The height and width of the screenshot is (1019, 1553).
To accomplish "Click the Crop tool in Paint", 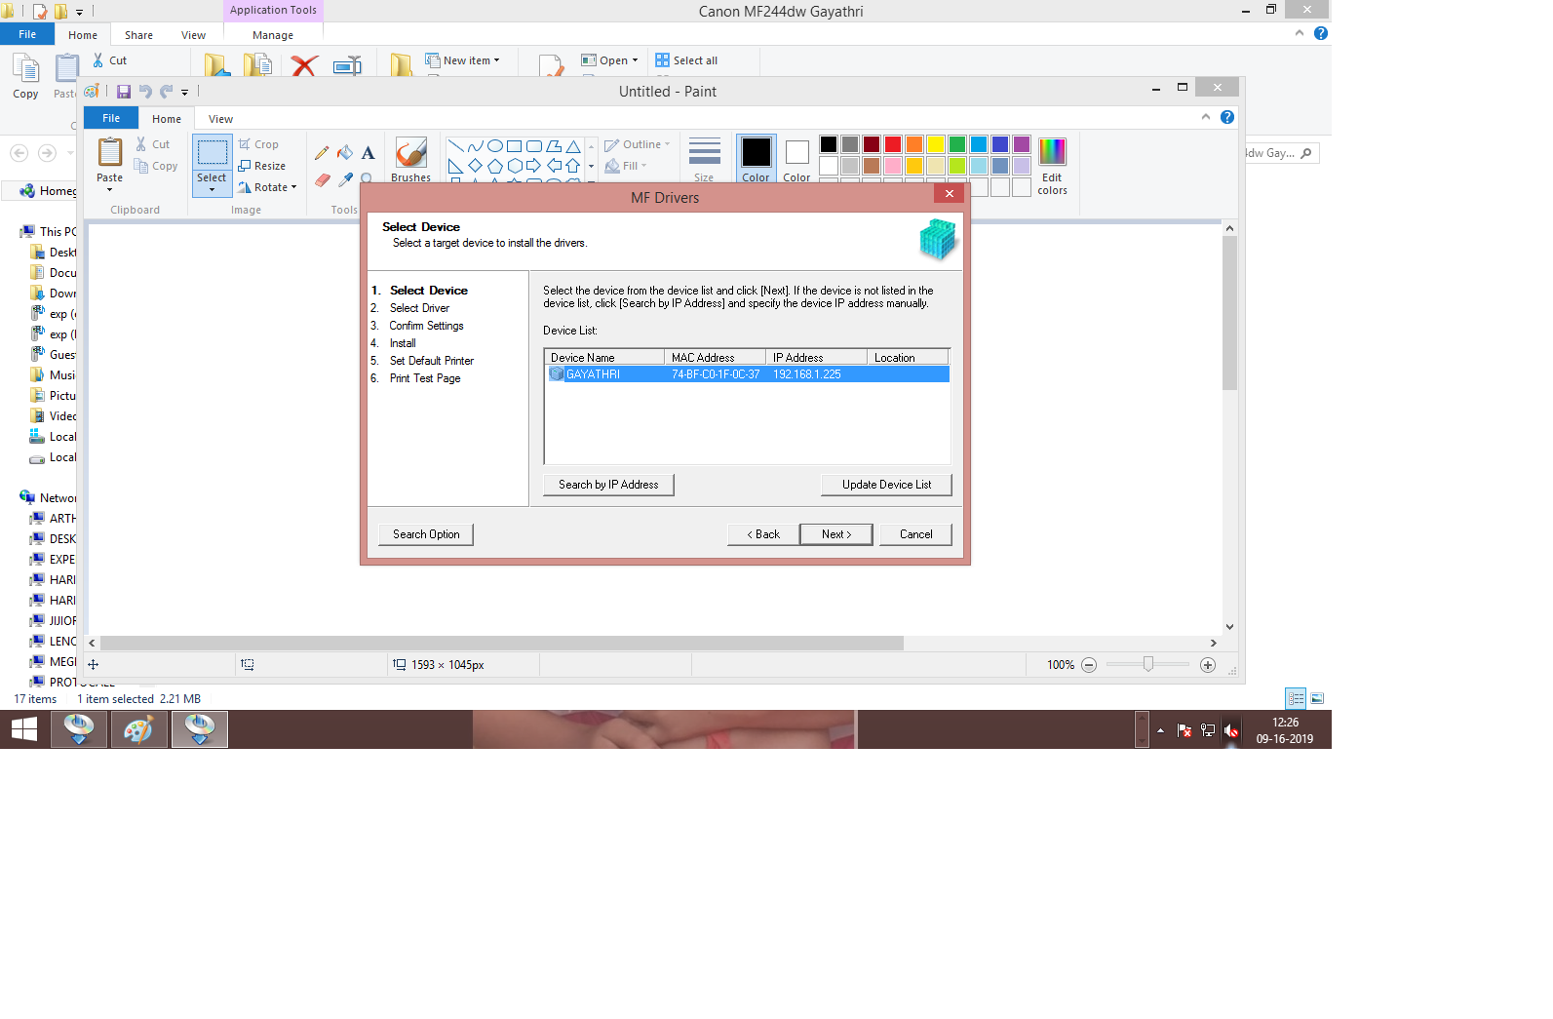I will [259, 144].
